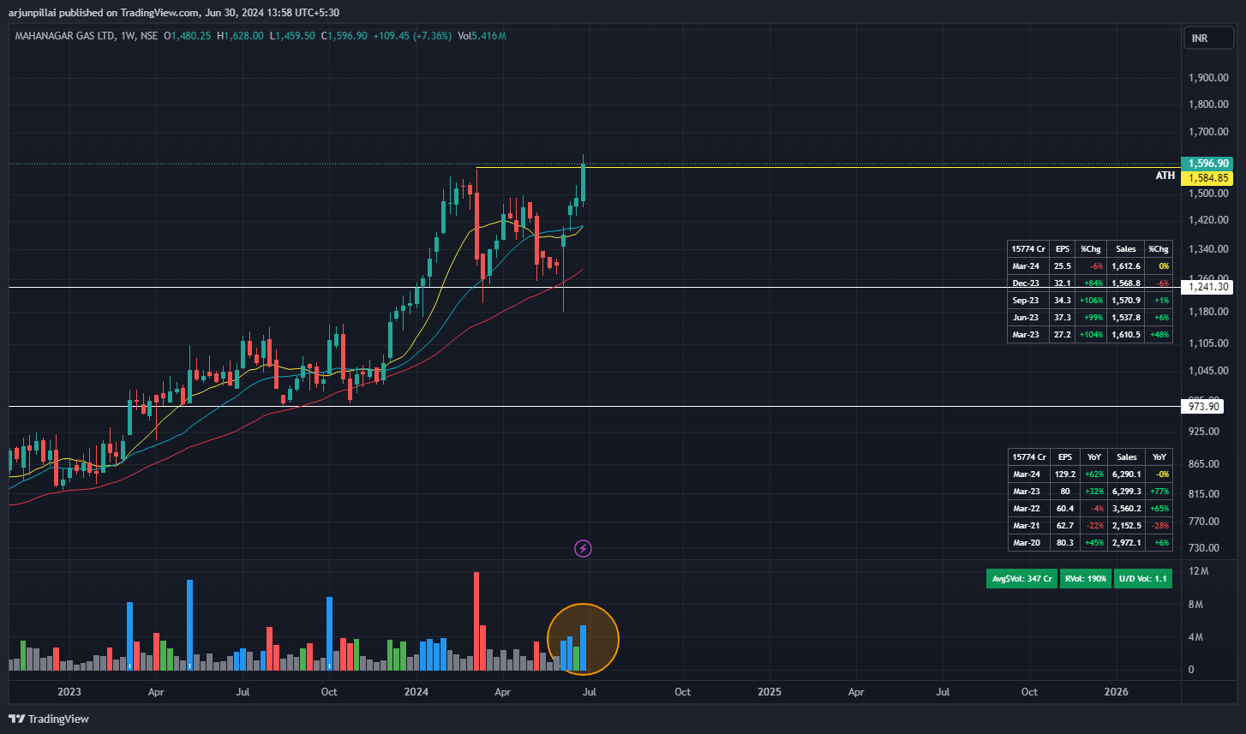Click the purple lightning bolt icon
Viewport: 1246px width, 734px height.
[x=583, y=548]
